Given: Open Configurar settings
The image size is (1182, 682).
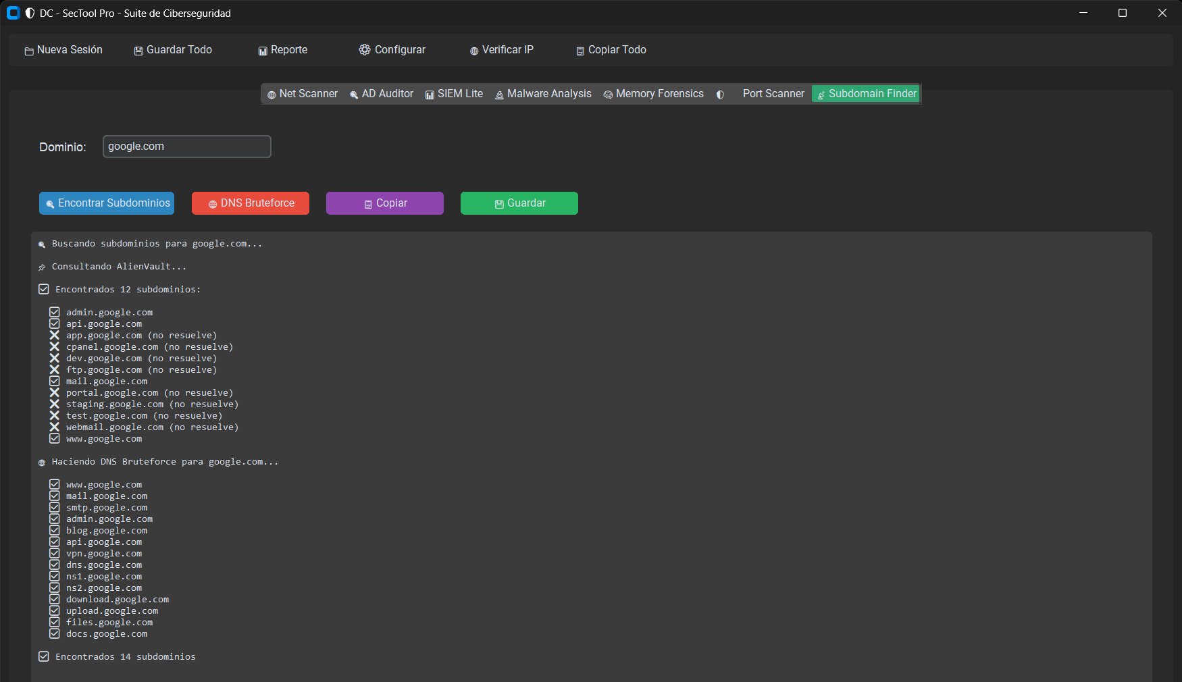Looking at the screenshot, I should [x=392, y=50].
